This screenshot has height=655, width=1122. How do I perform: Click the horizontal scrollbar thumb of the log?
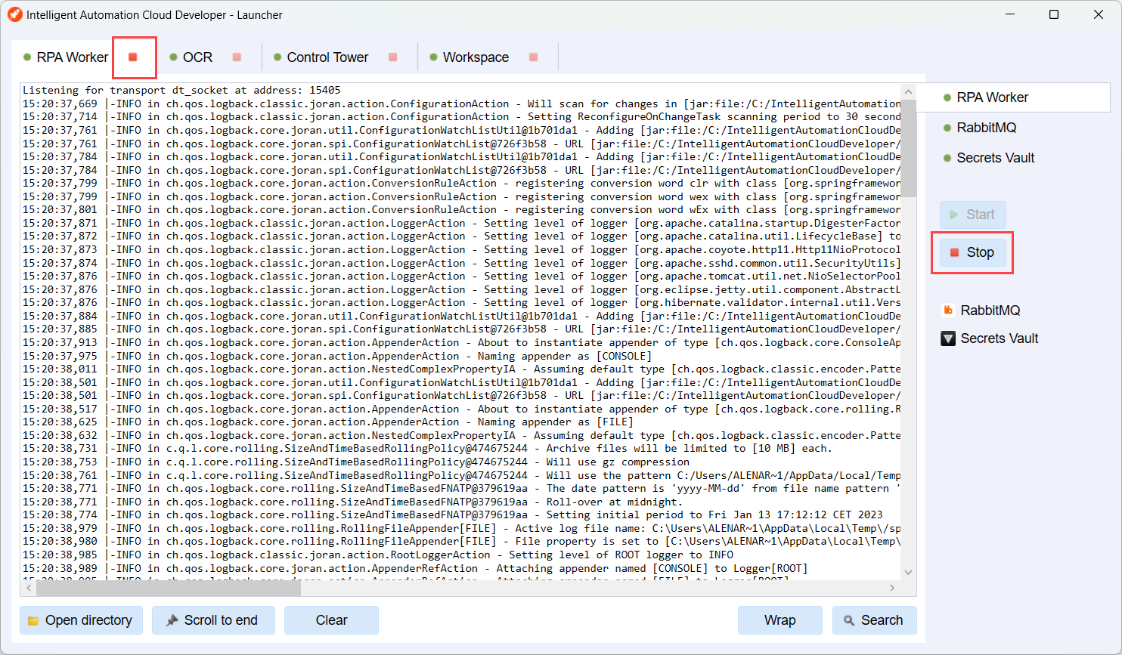(169, 588)
